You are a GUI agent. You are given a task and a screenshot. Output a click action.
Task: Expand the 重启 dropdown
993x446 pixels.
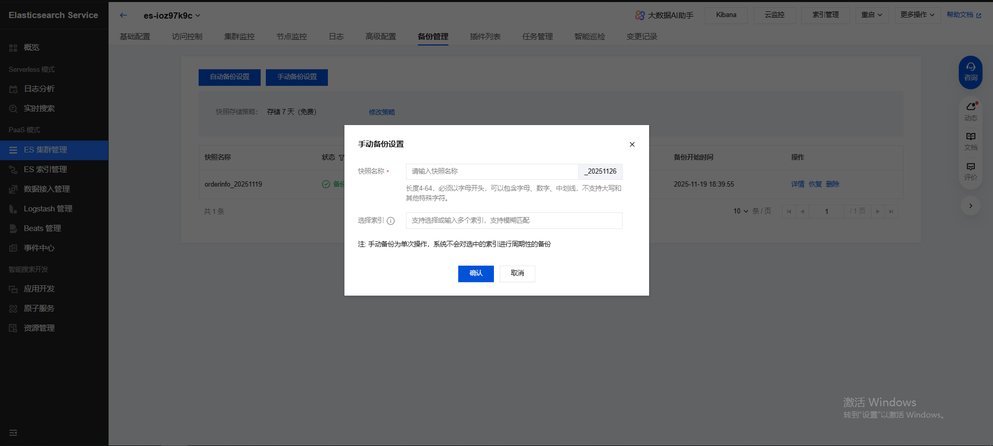pyautogui.click(x=871, y=15)
